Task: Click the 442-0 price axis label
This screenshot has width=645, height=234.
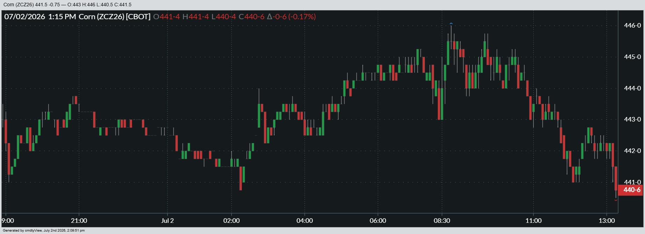Action: tap(632, 151)
